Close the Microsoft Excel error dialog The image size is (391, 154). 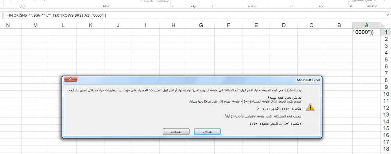70,79
